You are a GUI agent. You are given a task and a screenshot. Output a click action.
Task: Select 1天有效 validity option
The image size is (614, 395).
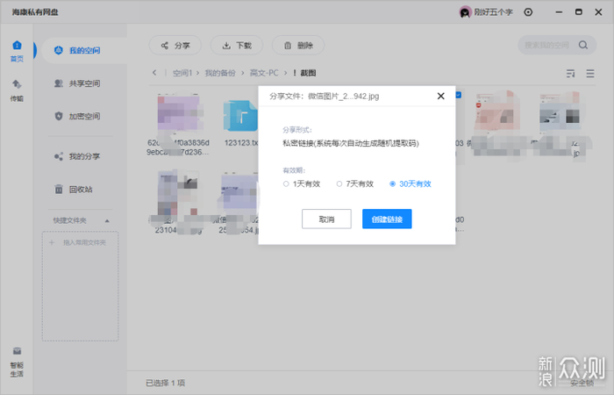click(x=302, y=183)
